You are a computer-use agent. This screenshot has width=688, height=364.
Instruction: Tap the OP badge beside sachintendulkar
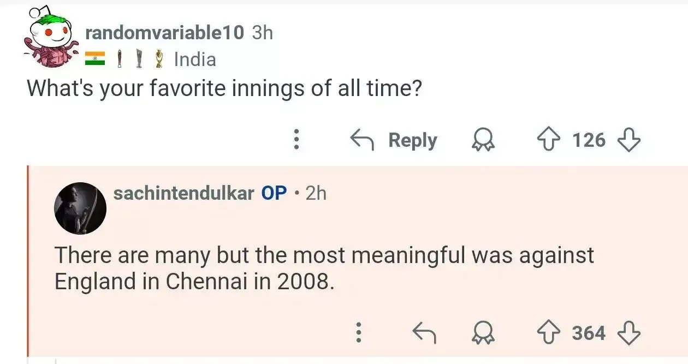(x=274, y=193)
